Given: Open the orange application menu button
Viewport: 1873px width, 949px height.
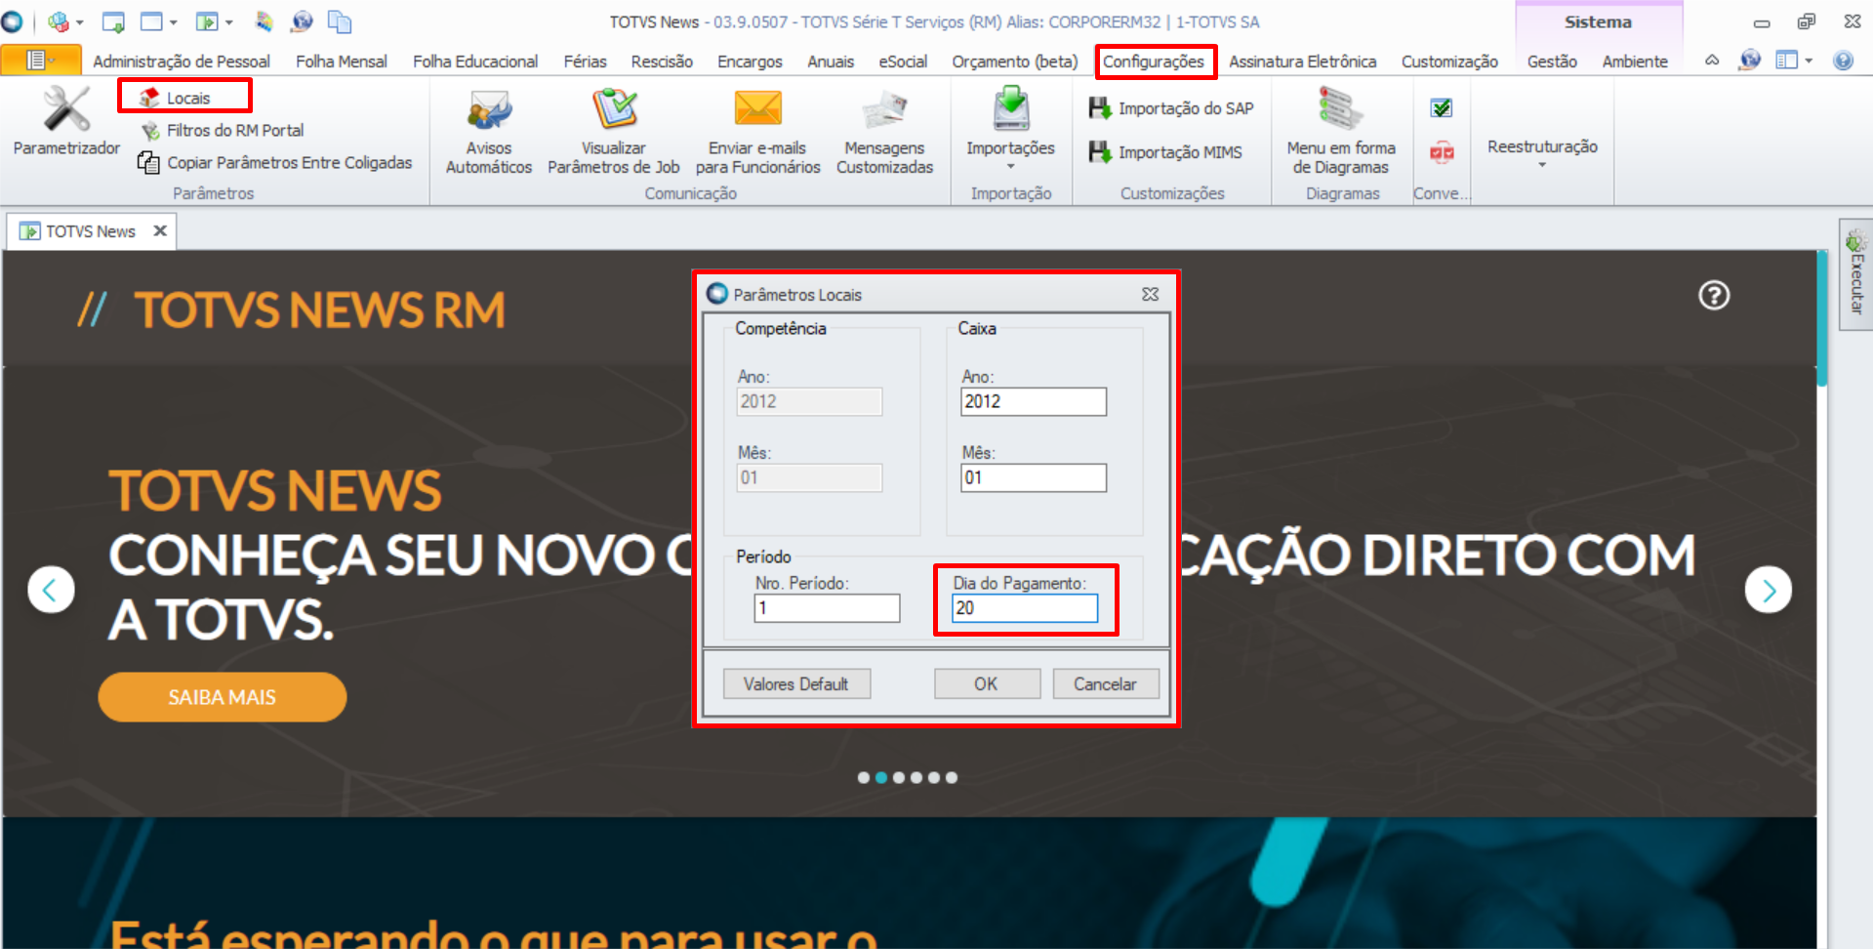Looking at the screenshot, I should pos(40,61).
